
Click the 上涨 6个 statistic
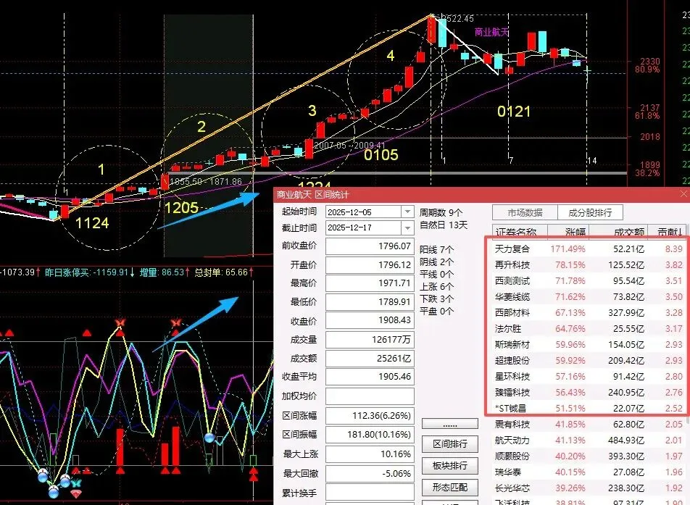pyautogui.click(x=436, y=287)
